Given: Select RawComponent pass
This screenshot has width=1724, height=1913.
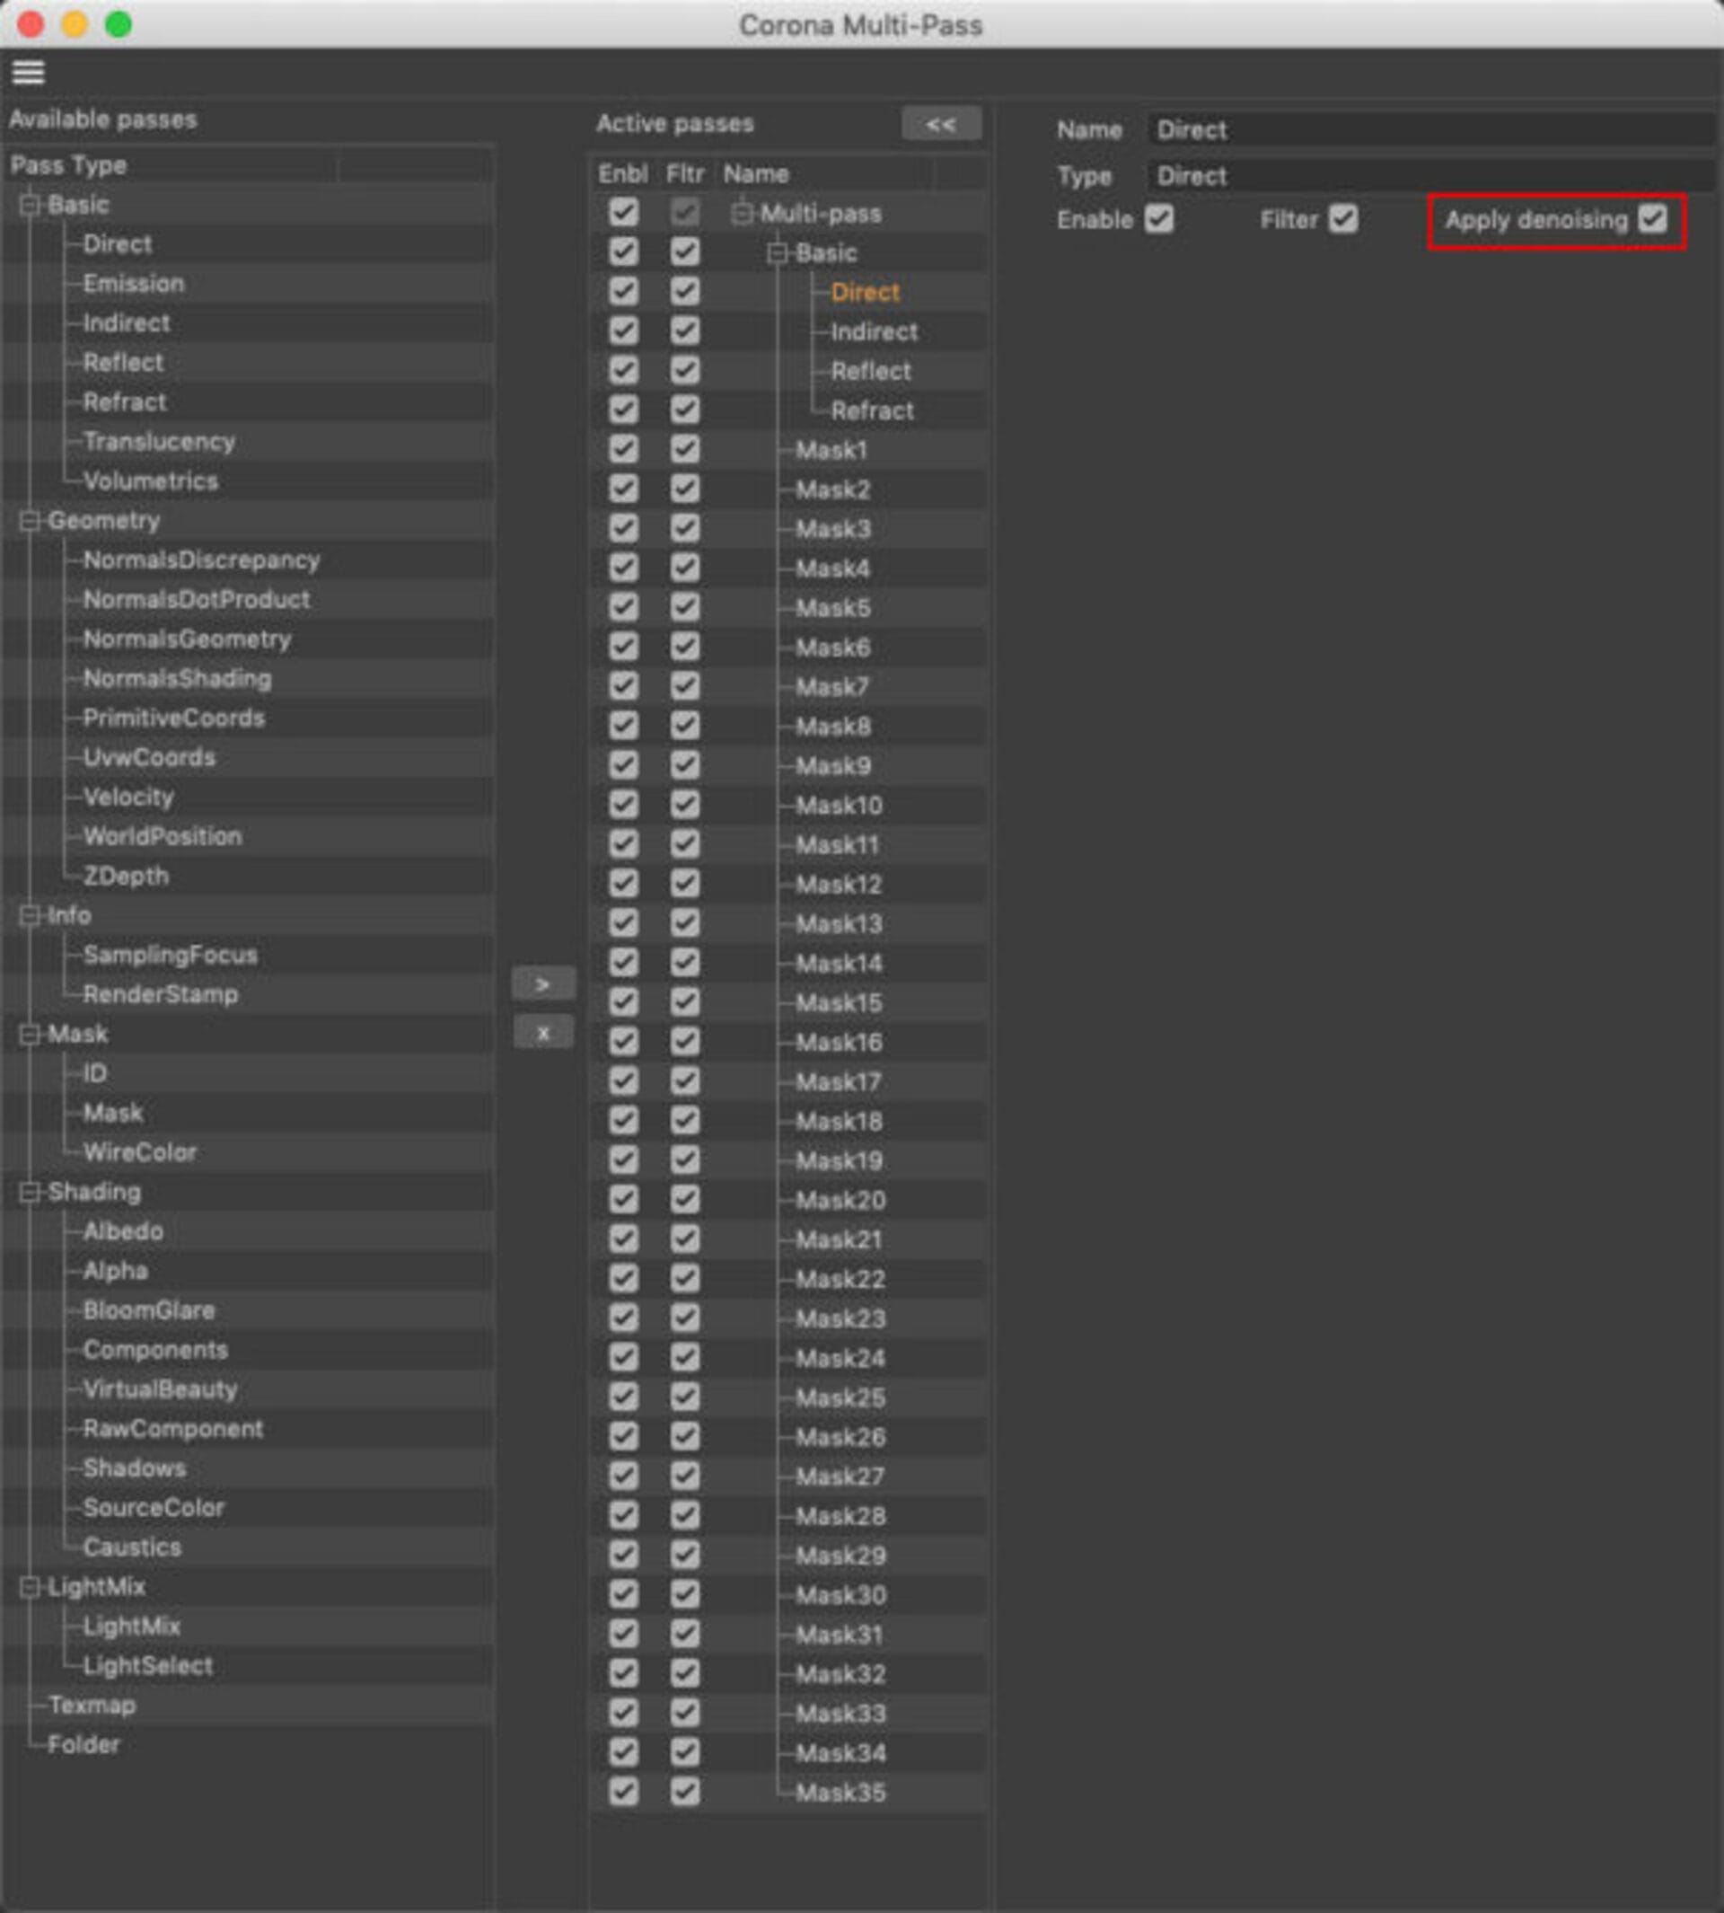Looking at the screenshot, I should click(x=173, y=1429).
